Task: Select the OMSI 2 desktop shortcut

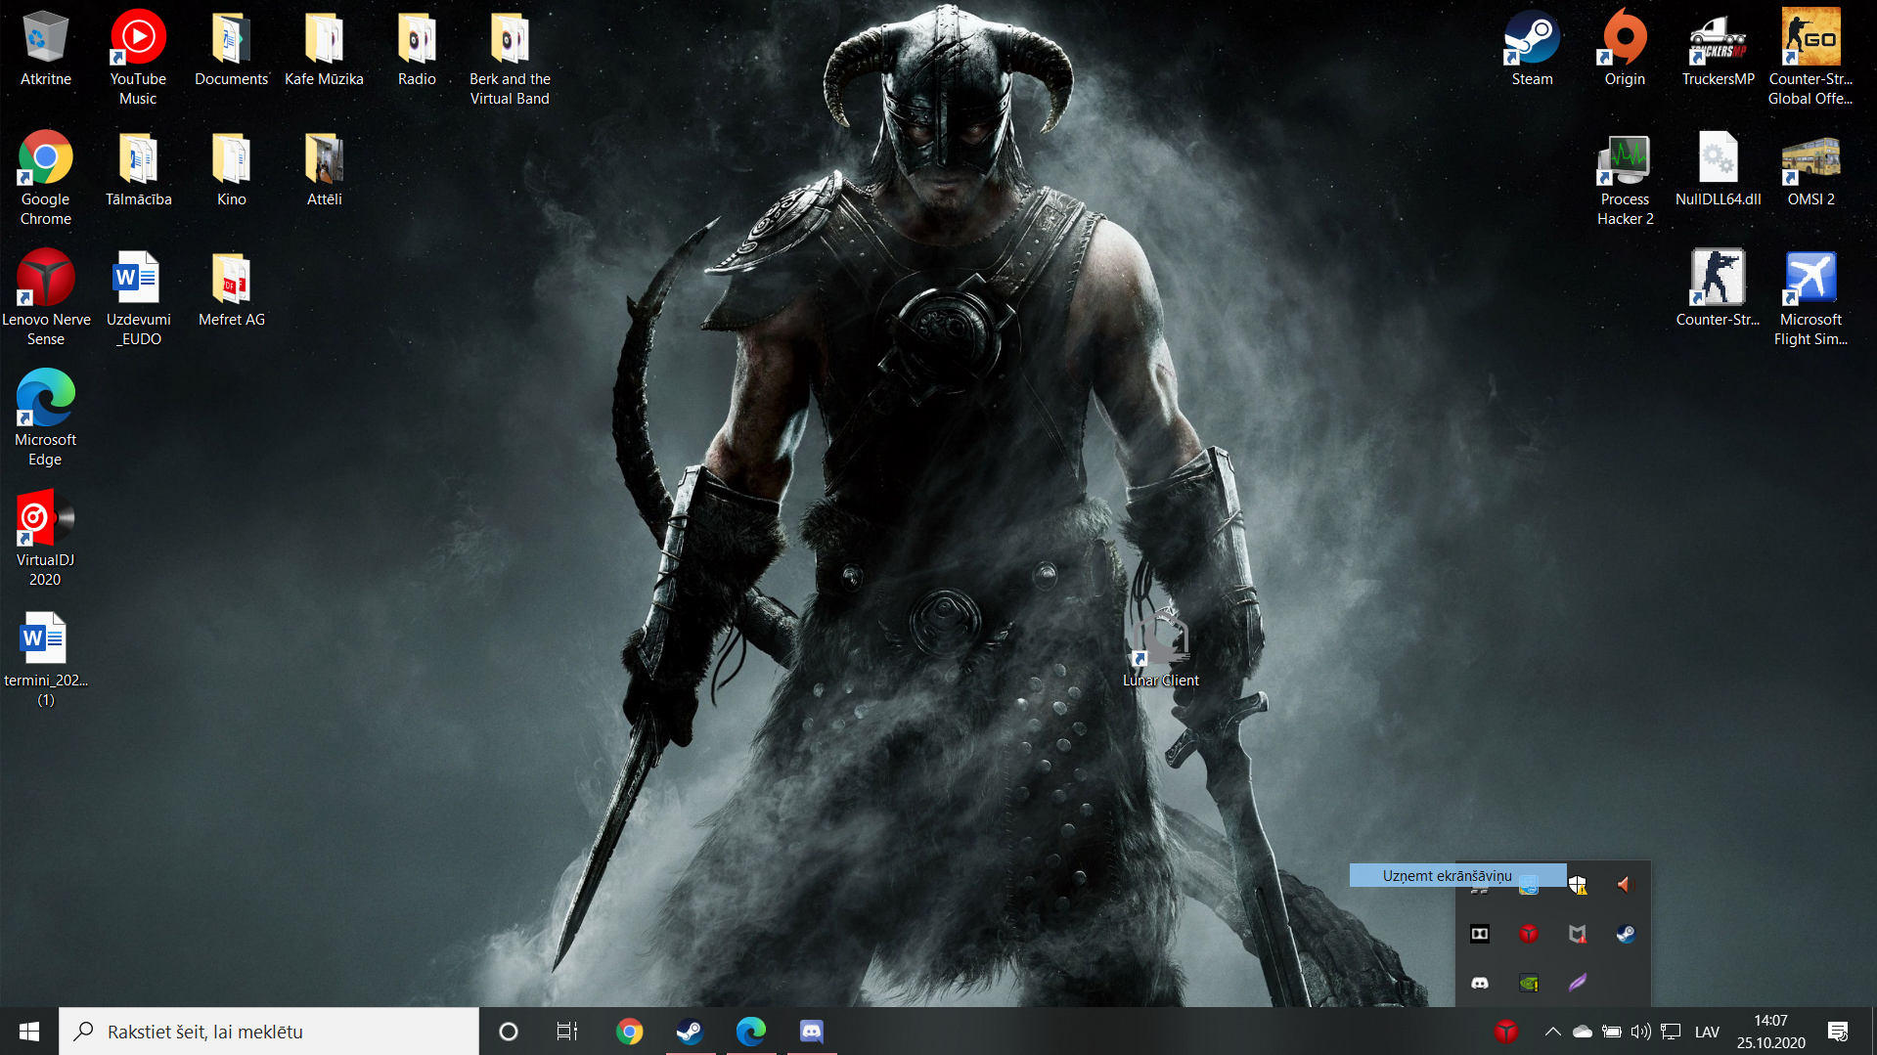Action: (x=1810, y=169)
